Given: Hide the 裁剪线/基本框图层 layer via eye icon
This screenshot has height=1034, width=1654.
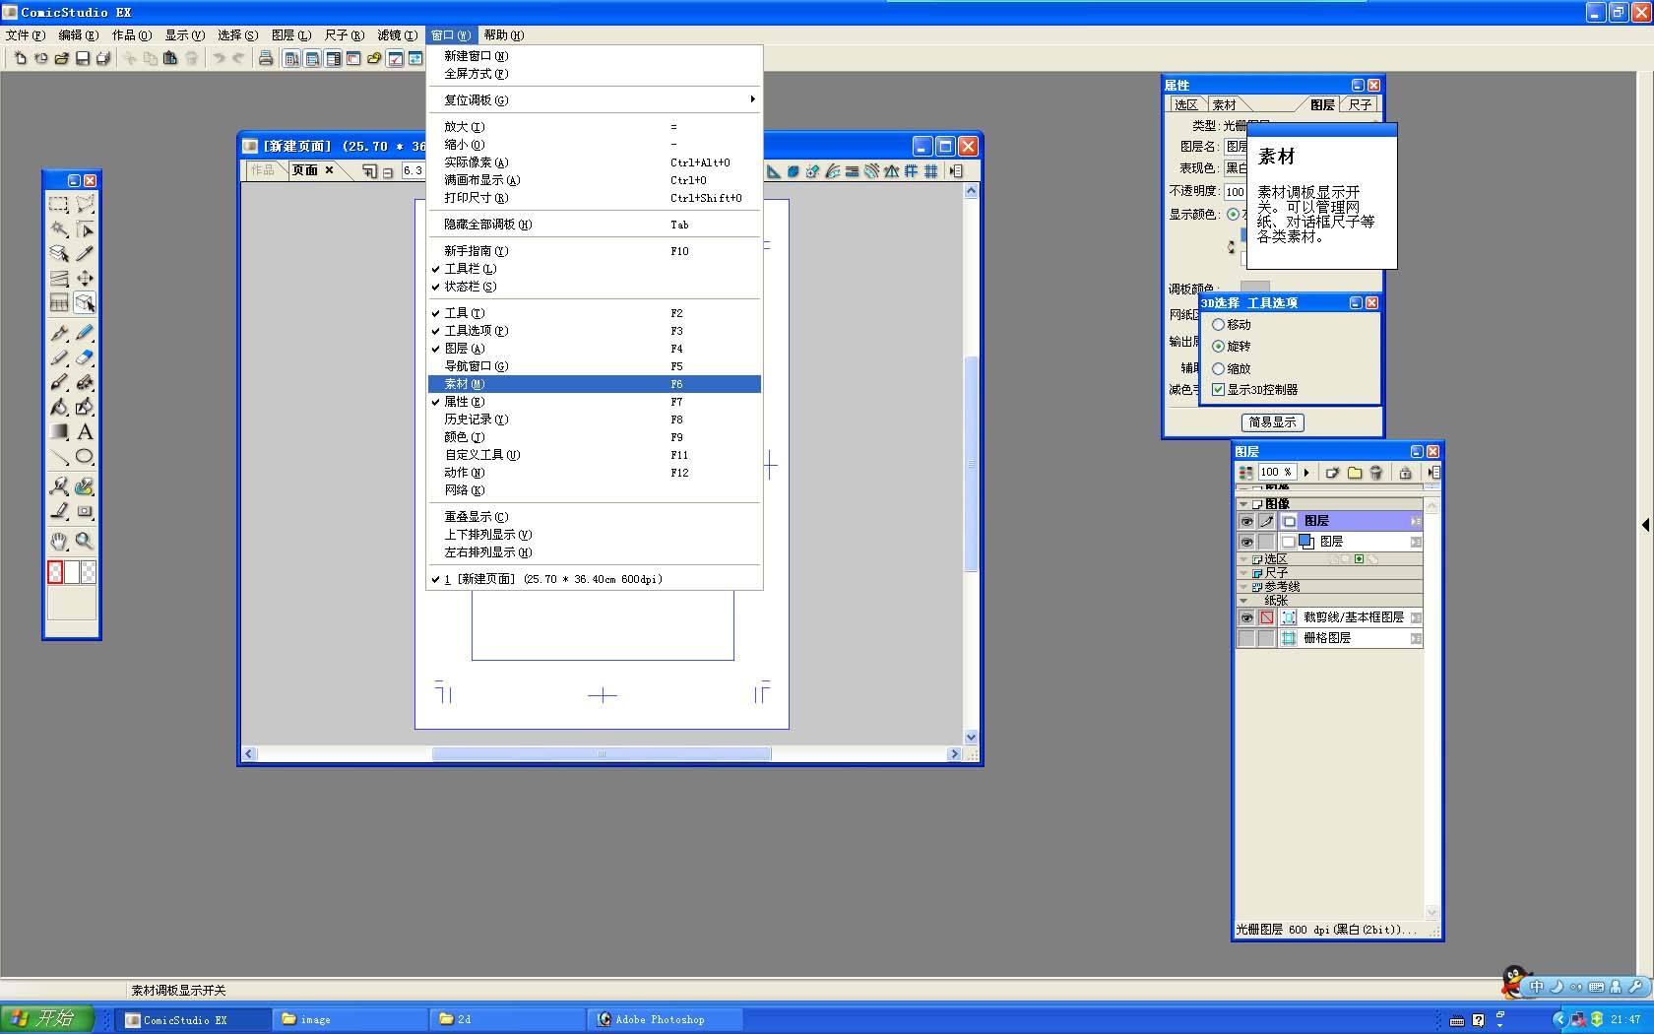Looking at the screenshot, I should coord(1246,617).
